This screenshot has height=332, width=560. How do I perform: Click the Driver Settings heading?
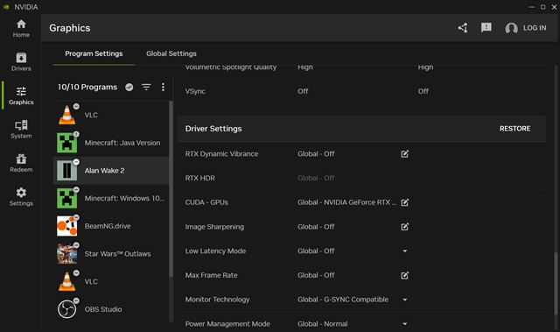coord(213,129)
